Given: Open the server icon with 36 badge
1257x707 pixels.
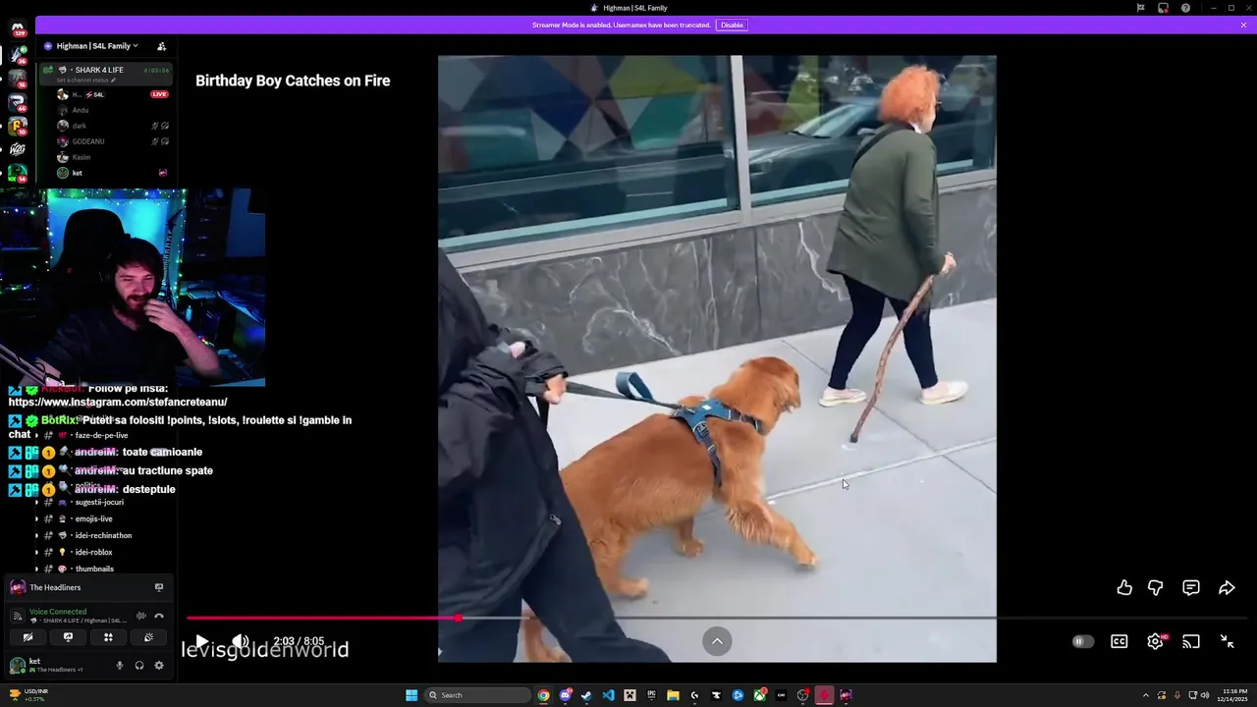Looking at the screenshot, I should point(18,54).
